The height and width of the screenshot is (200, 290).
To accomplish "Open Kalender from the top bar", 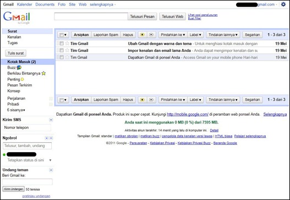I will (24, 4).
